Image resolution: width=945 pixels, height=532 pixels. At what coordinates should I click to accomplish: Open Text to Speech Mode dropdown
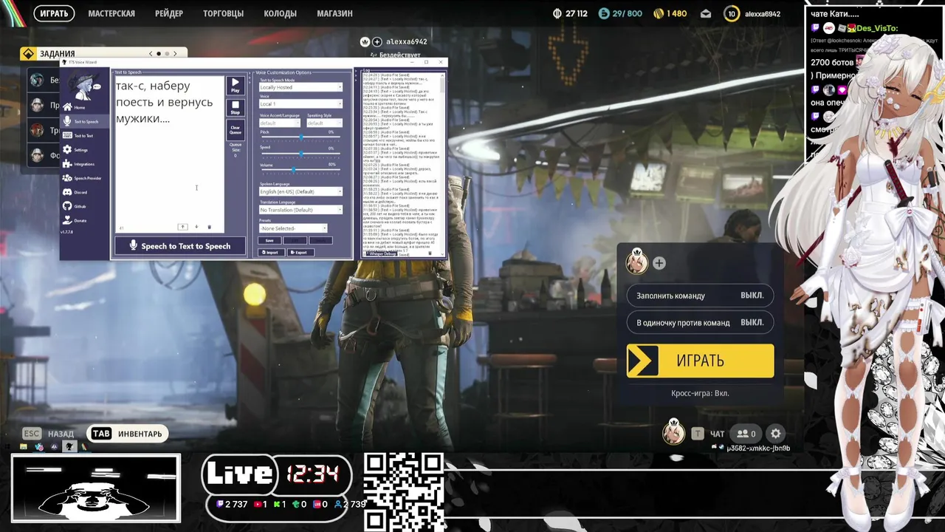(x=300, y=87)
